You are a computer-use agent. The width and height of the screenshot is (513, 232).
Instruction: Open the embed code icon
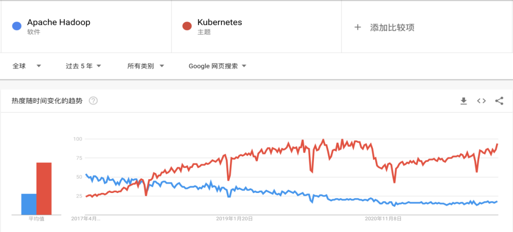coord(481,101)
